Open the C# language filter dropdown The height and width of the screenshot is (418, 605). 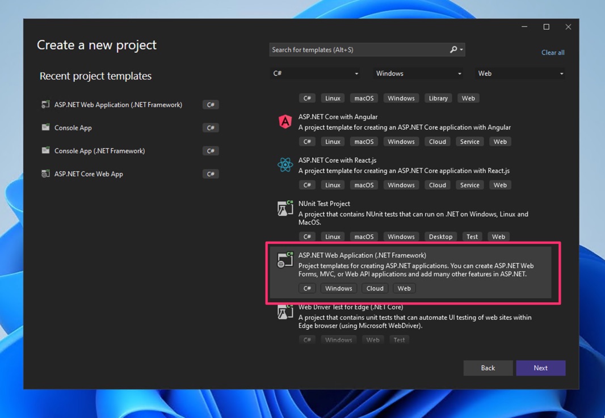tap(316, 74)
